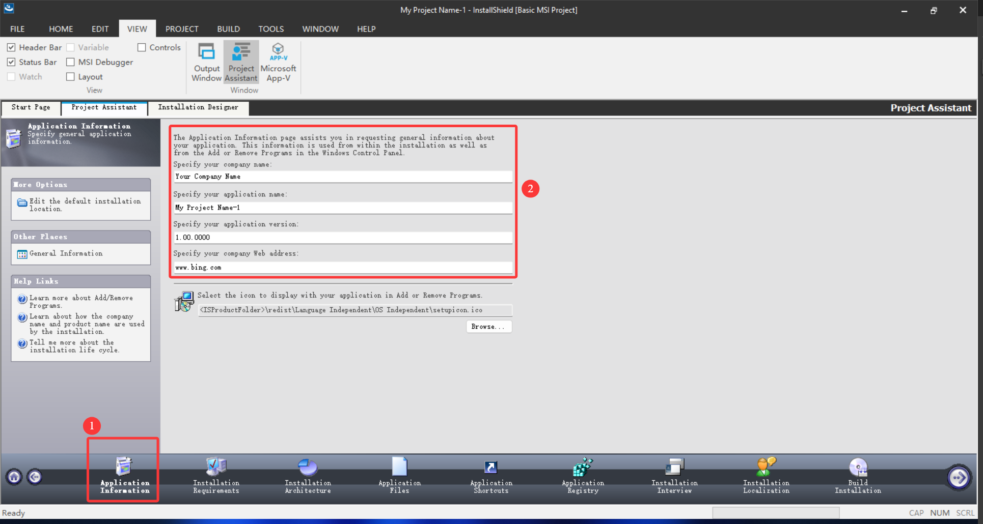Click the NUM indicator in status bar
The image size is (983, 524).
click(940, 513)
